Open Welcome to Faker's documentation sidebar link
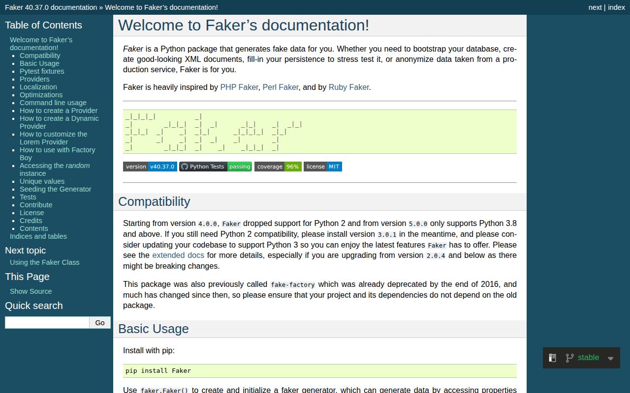 (41, 44)
